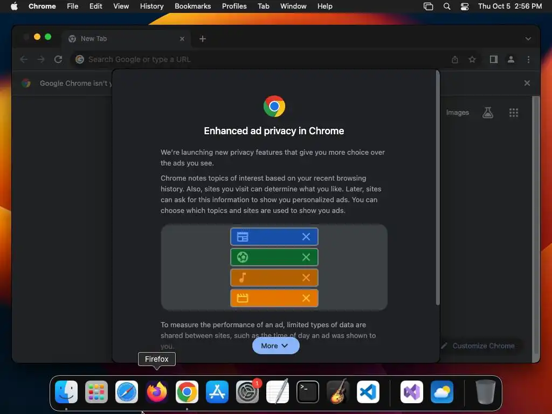Image resolution: width=552 pixels, height=414 pixels.
Task: Open TextEdit from the dock
Action: point(278,391)
